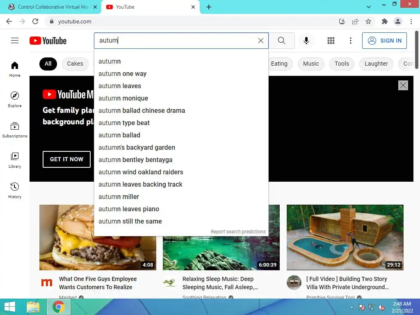This screenshot has height=315, width=420.
Task: Open History in sidebar
Action: (15, 190)
